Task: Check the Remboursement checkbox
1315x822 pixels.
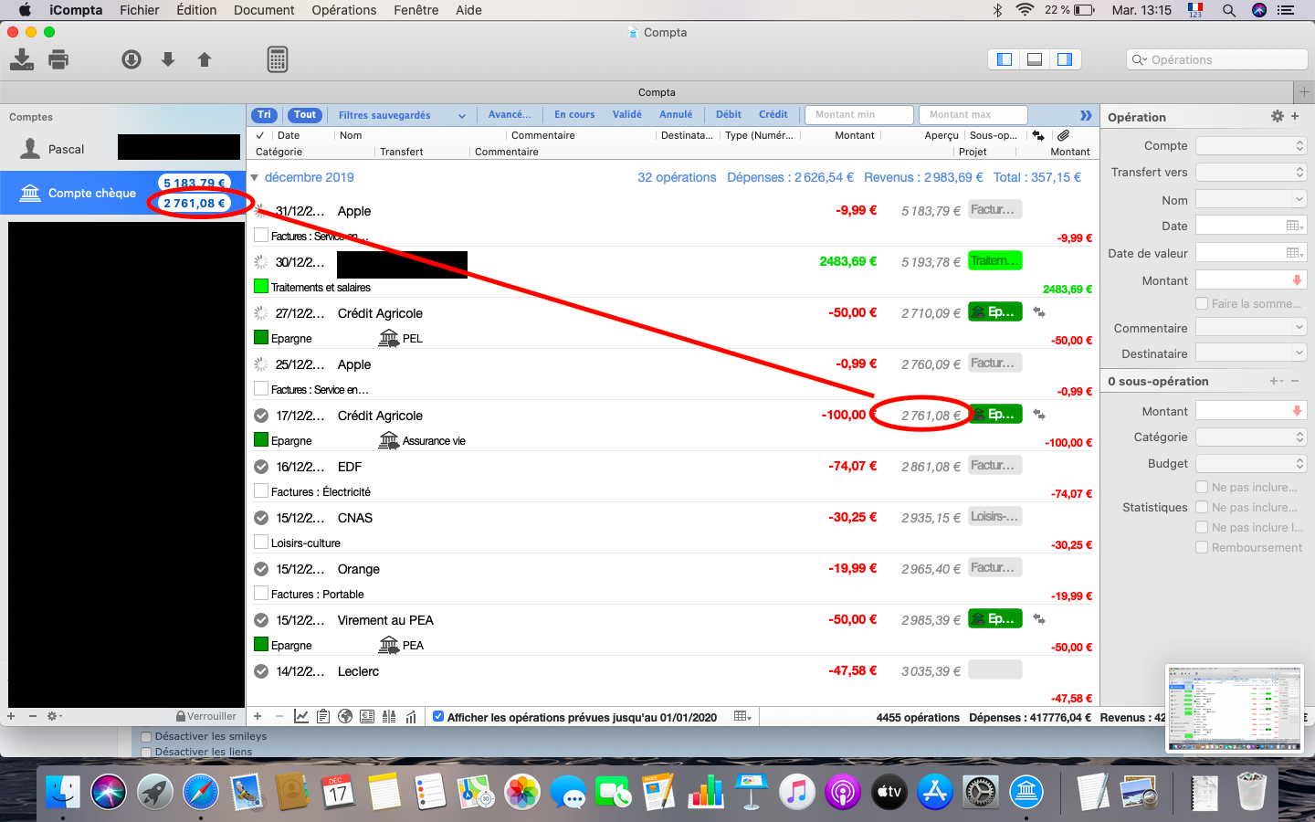Action: (1202, 547)
